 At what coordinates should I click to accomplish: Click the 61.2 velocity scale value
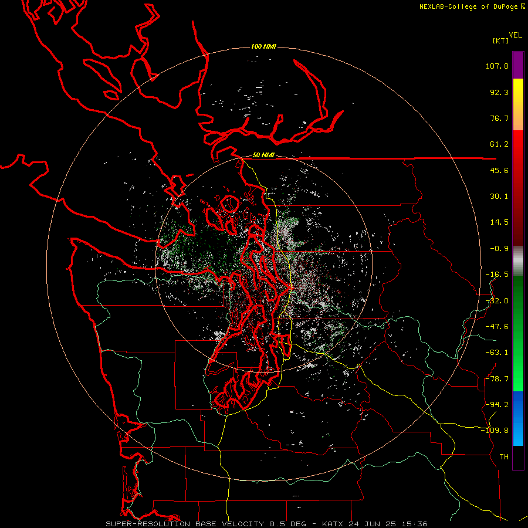pos(499,144)
